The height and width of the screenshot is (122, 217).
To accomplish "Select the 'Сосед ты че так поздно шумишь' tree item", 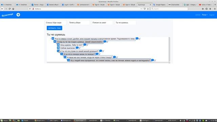I will click(80, 42).
